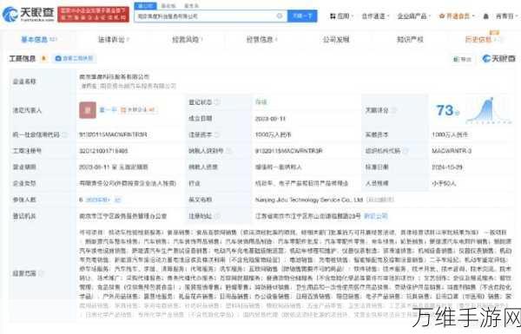
Task: Click the trend icon after 2023年报
Action: (x=118, y=200)
